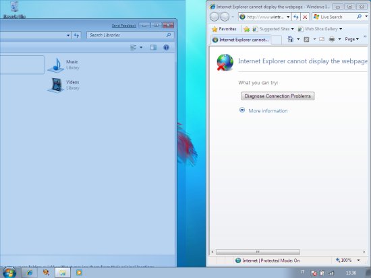Click the Internet Explorer taskbar icon
Viewport: 371px width, 278px height.
click(x=29, y=273)
